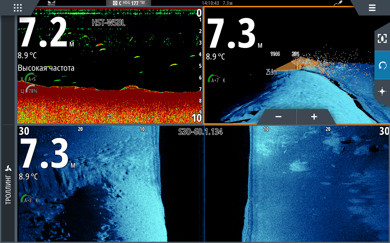This screenshot has width=390, height=243.
Task: Zoom out using the minus button
Action: (x=278, y=117)
